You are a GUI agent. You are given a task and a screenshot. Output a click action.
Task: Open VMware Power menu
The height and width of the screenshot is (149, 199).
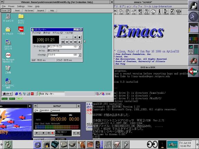coord(11,6)
